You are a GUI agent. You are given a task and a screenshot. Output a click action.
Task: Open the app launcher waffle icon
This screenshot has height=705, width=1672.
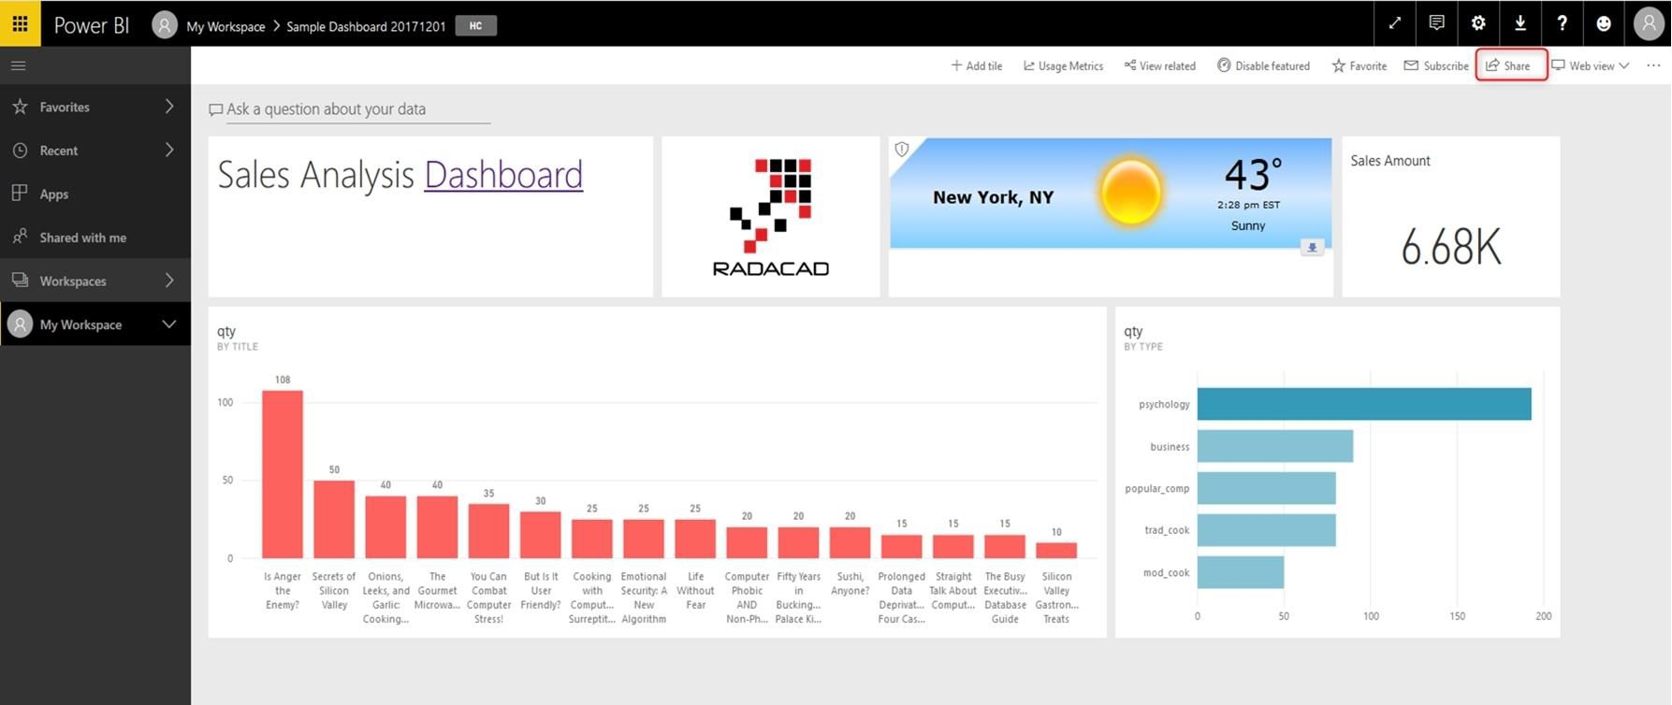coord(20,23)
